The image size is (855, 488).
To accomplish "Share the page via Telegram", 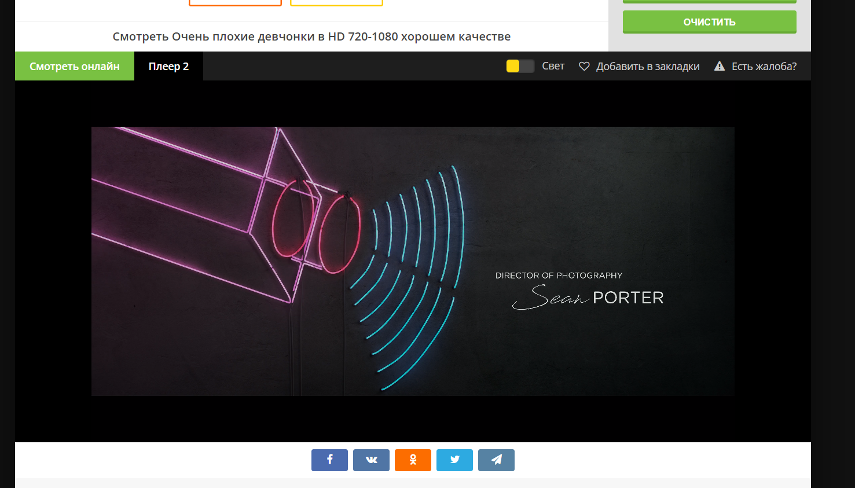I will pos(496,460).
